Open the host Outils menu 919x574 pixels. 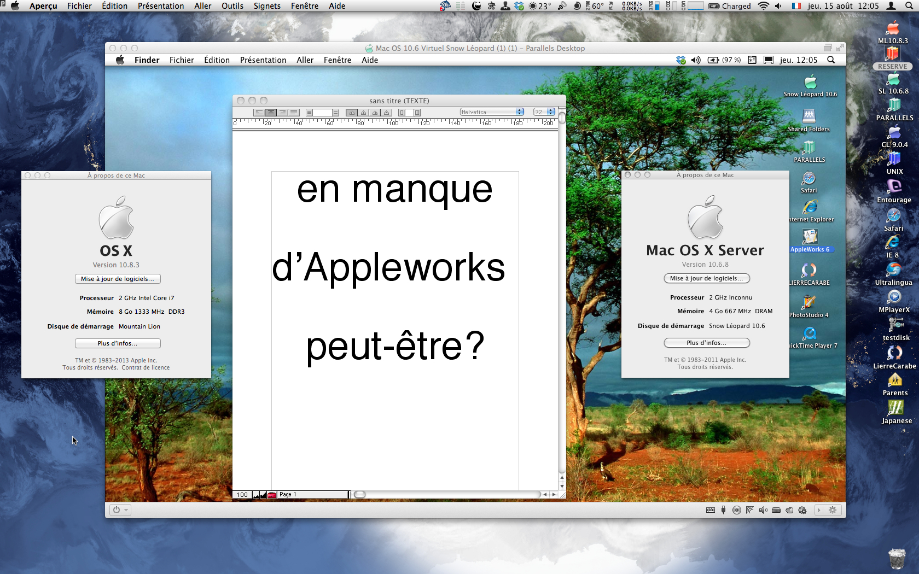(232, 6)
